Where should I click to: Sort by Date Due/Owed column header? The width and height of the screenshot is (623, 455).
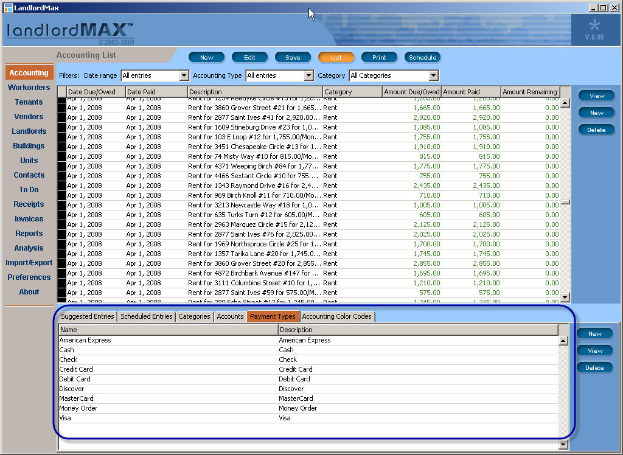point(96,92)
